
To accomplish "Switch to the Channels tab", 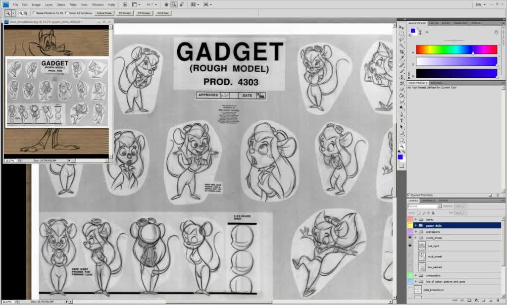I will click(428, 201).
